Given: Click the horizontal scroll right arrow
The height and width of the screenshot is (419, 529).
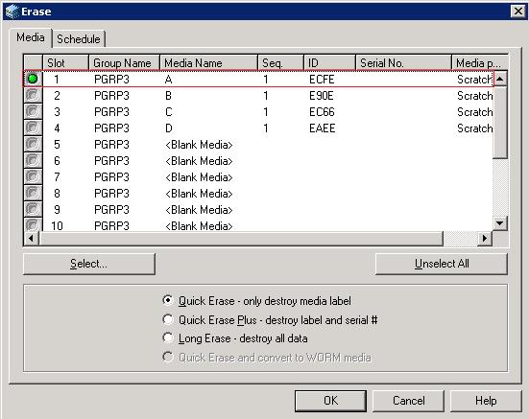Looking at the screenshot, I should [x=485, y=238].
